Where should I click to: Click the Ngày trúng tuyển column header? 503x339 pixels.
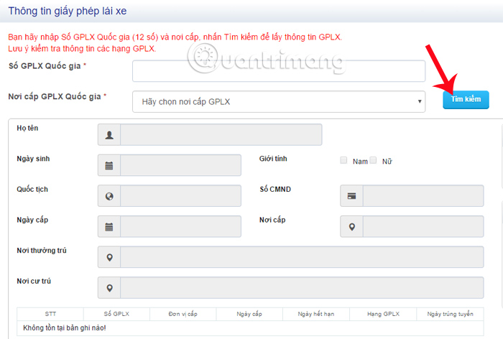(450, 314)
